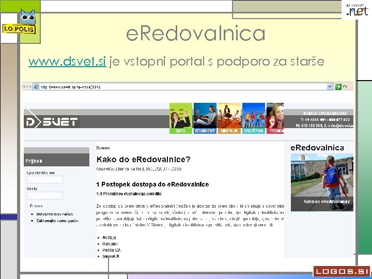Click the green Go arrow button

tap(338, 87)
